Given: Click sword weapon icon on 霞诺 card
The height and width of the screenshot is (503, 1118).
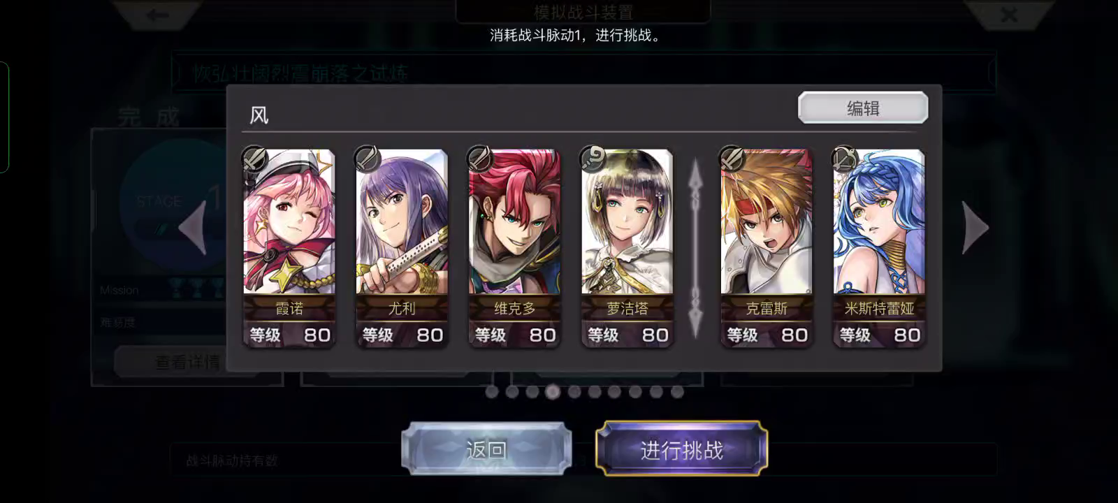Looking at the screenshot, I should 255,159.
